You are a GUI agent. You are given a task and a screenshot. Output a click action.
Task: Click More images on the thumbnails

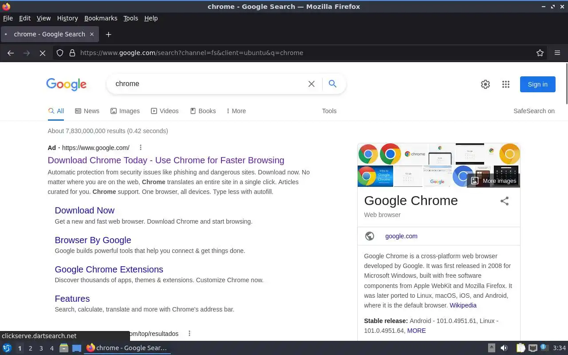coord(493,181)
